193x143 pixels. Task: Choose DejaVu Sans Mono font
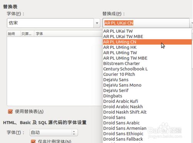point(147,85)
